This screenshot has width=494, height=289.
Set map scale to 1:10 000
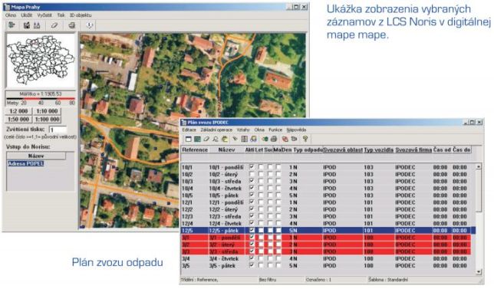tap(48, 111)
